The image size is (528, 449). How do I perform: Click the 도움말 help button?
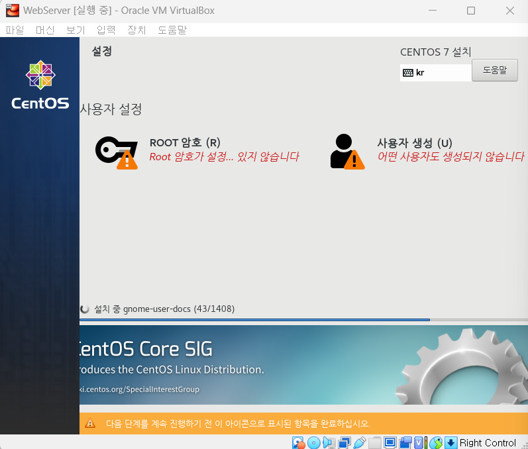point(495,70)
